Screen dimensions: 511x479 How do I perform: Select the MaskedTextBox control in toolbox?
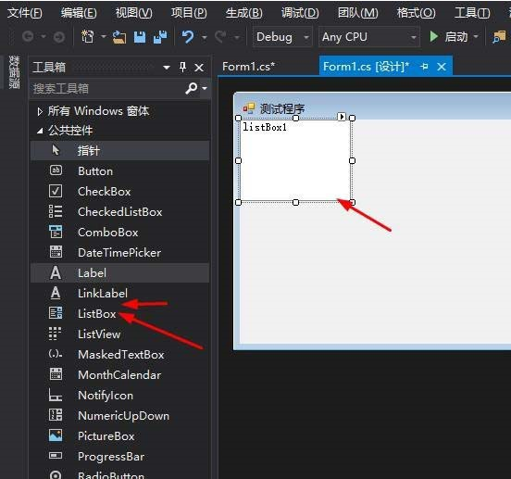pyautogui.click(x=120, y=355)
